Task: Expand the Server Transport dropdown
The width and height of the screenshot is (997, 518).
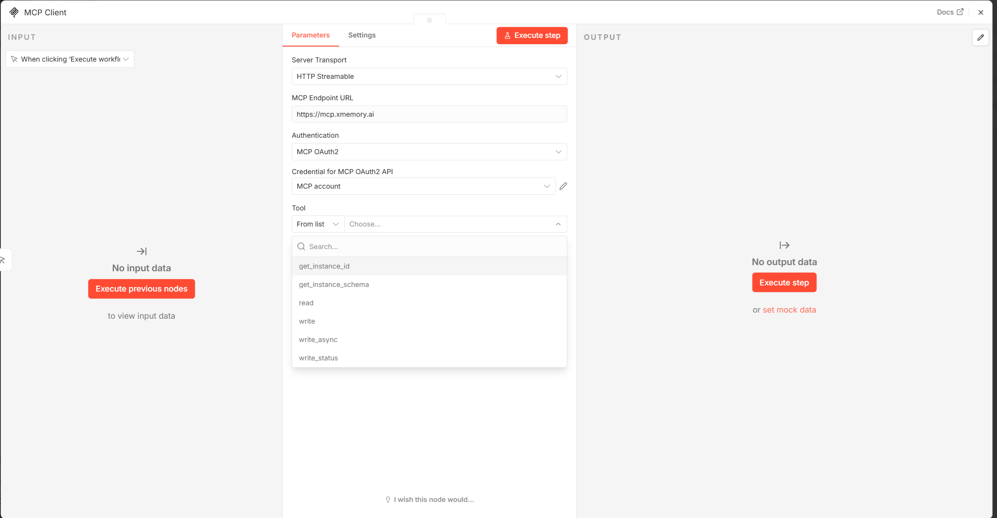Action: click(429, 76)
